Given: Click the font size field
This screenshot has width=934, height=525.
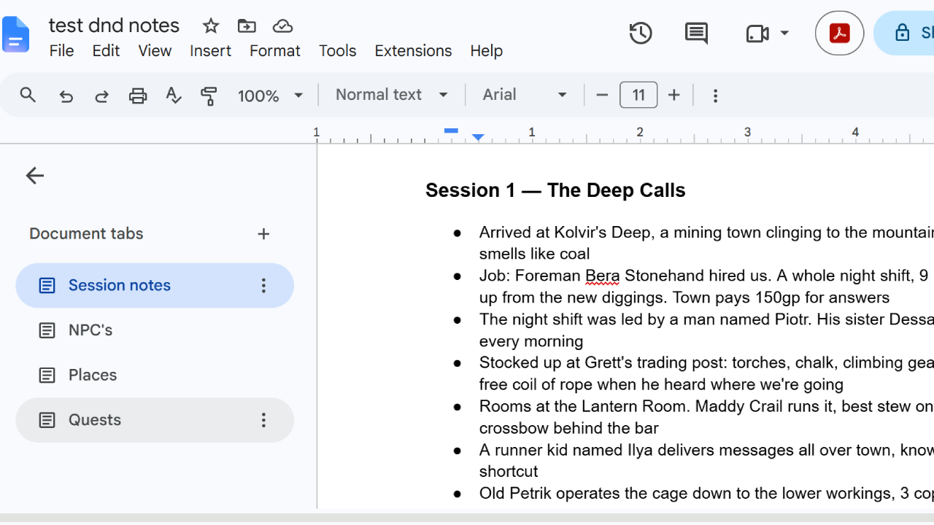Looking at the screenshot, I should 638,95.
